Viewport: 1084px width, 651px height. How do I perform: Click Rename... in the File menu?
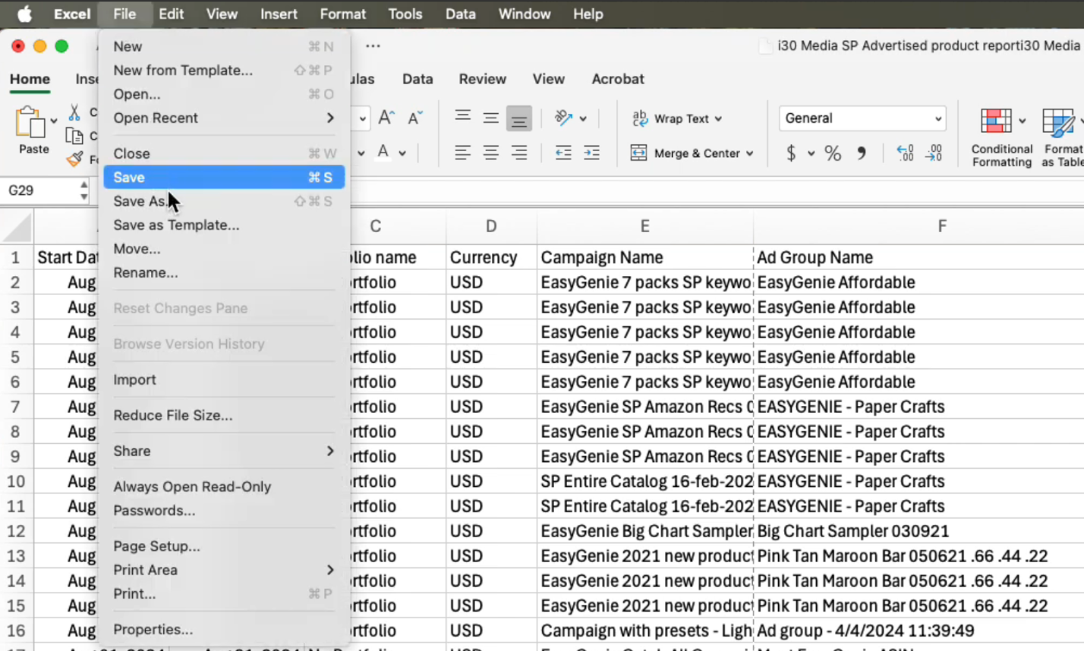(224, 272)
